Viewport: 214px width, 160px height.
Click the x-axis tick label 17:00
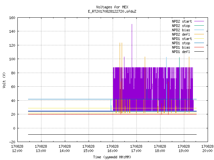tap(136, 151)
